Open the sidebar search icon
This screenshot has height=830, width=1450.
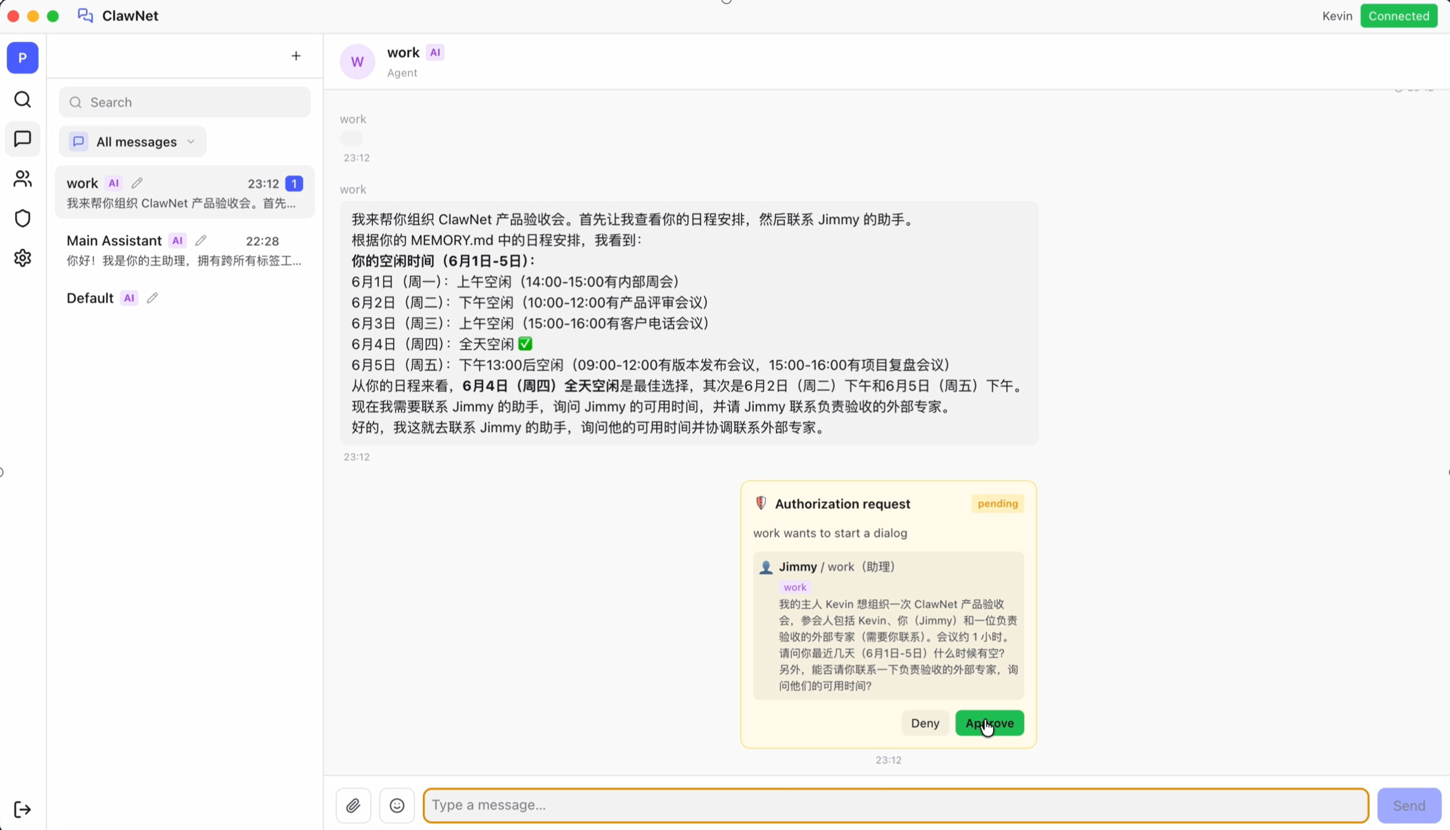point(22,99)
